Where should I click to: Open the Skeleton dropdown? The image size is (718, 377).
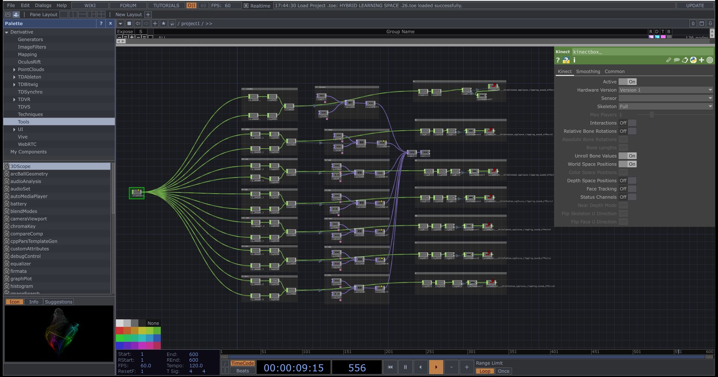coord(666,106)
